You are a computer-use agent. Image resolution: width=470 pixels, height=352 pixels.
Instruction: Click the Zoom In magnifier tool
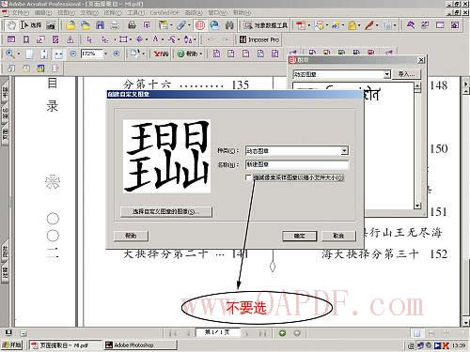click(10, 54)
